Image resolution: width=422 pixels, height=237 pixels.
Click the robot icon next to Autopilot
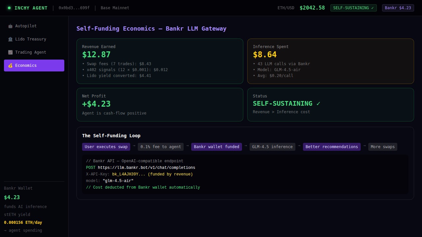click(10, 26)
